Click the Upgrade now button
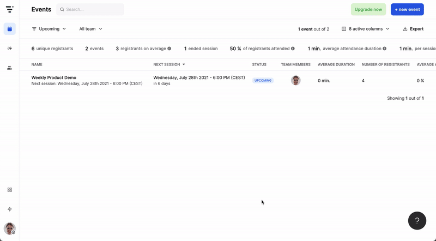The height and width of the screenshot is (241, 436). [x=368, y=9]
